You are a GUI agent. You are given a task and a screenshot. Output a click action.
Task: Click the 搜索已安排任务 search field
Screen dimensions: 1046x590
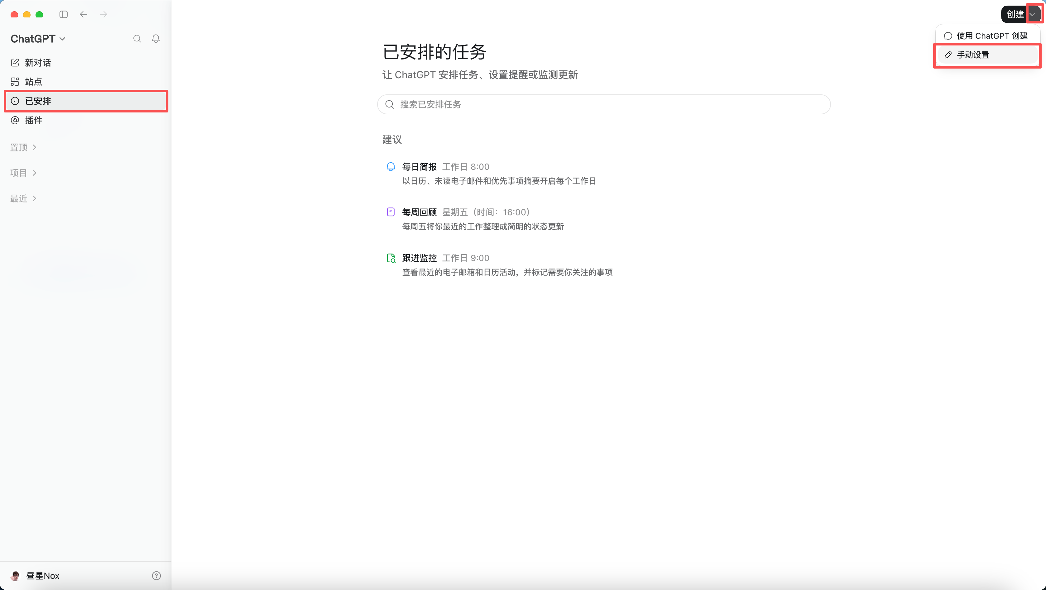604,105
